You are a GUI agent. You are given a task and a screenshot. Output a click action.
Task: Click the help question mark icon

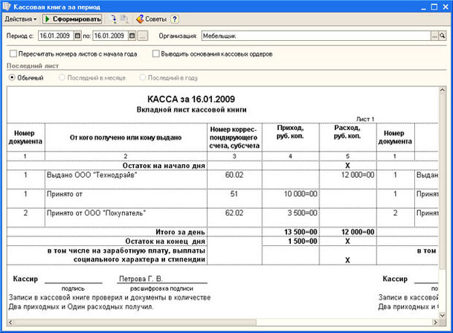(x=175, y=18)
